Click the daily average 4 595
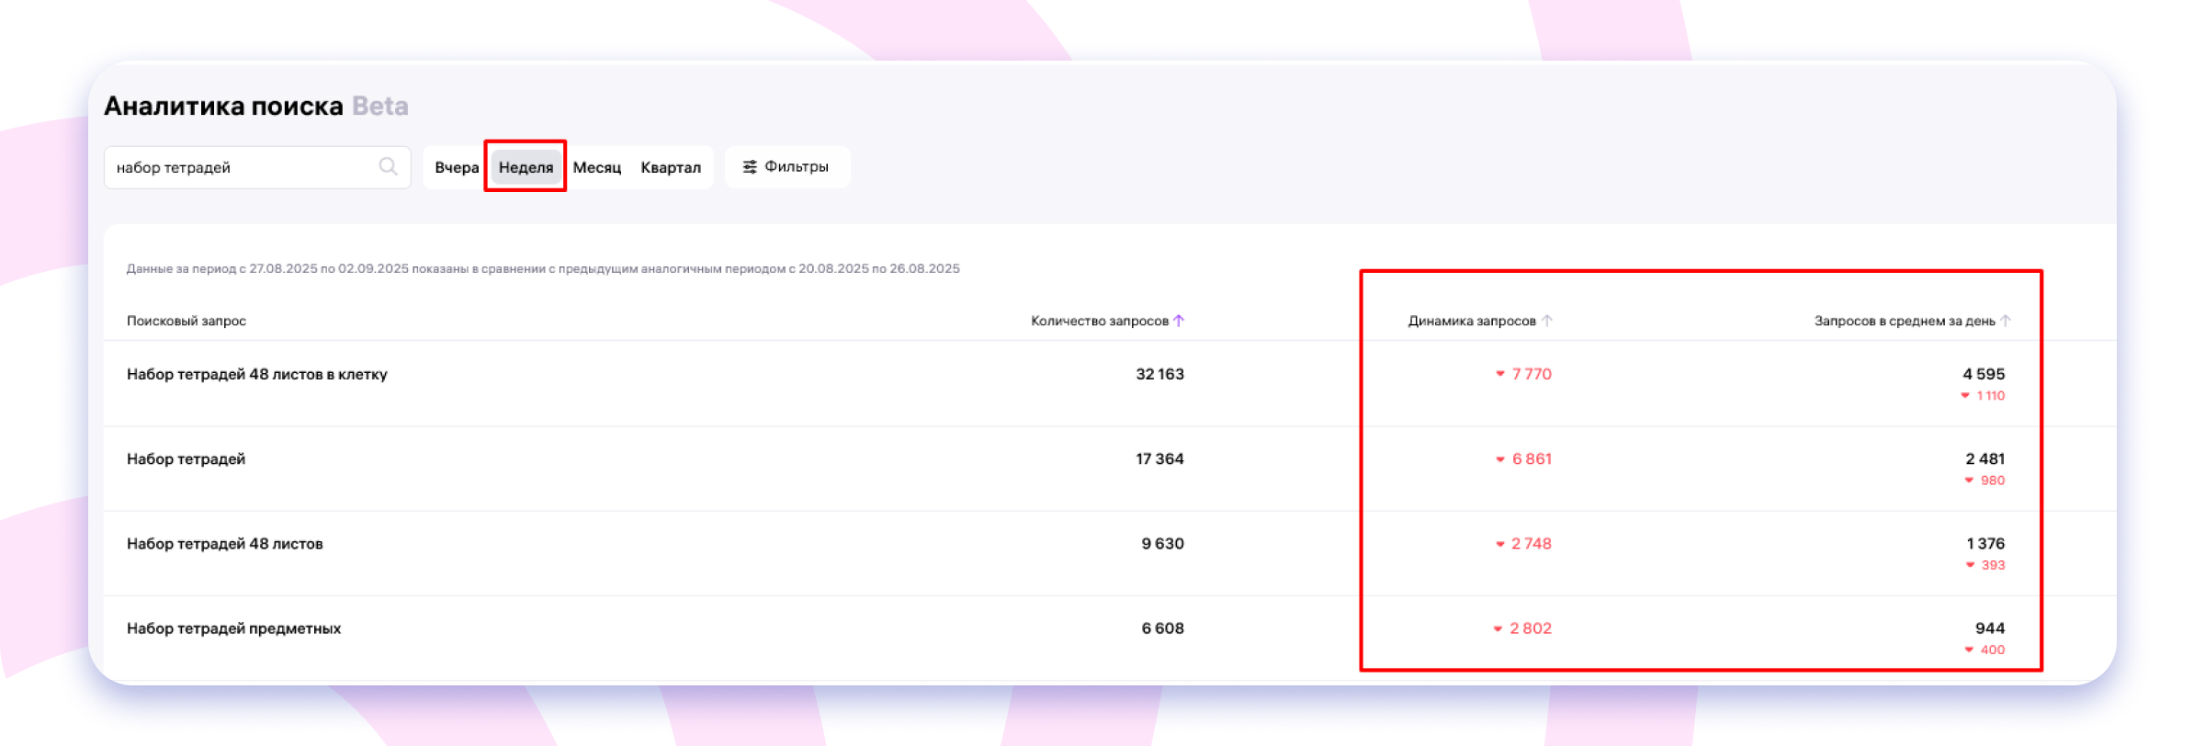2205x746 pixels. point(1984,374)
